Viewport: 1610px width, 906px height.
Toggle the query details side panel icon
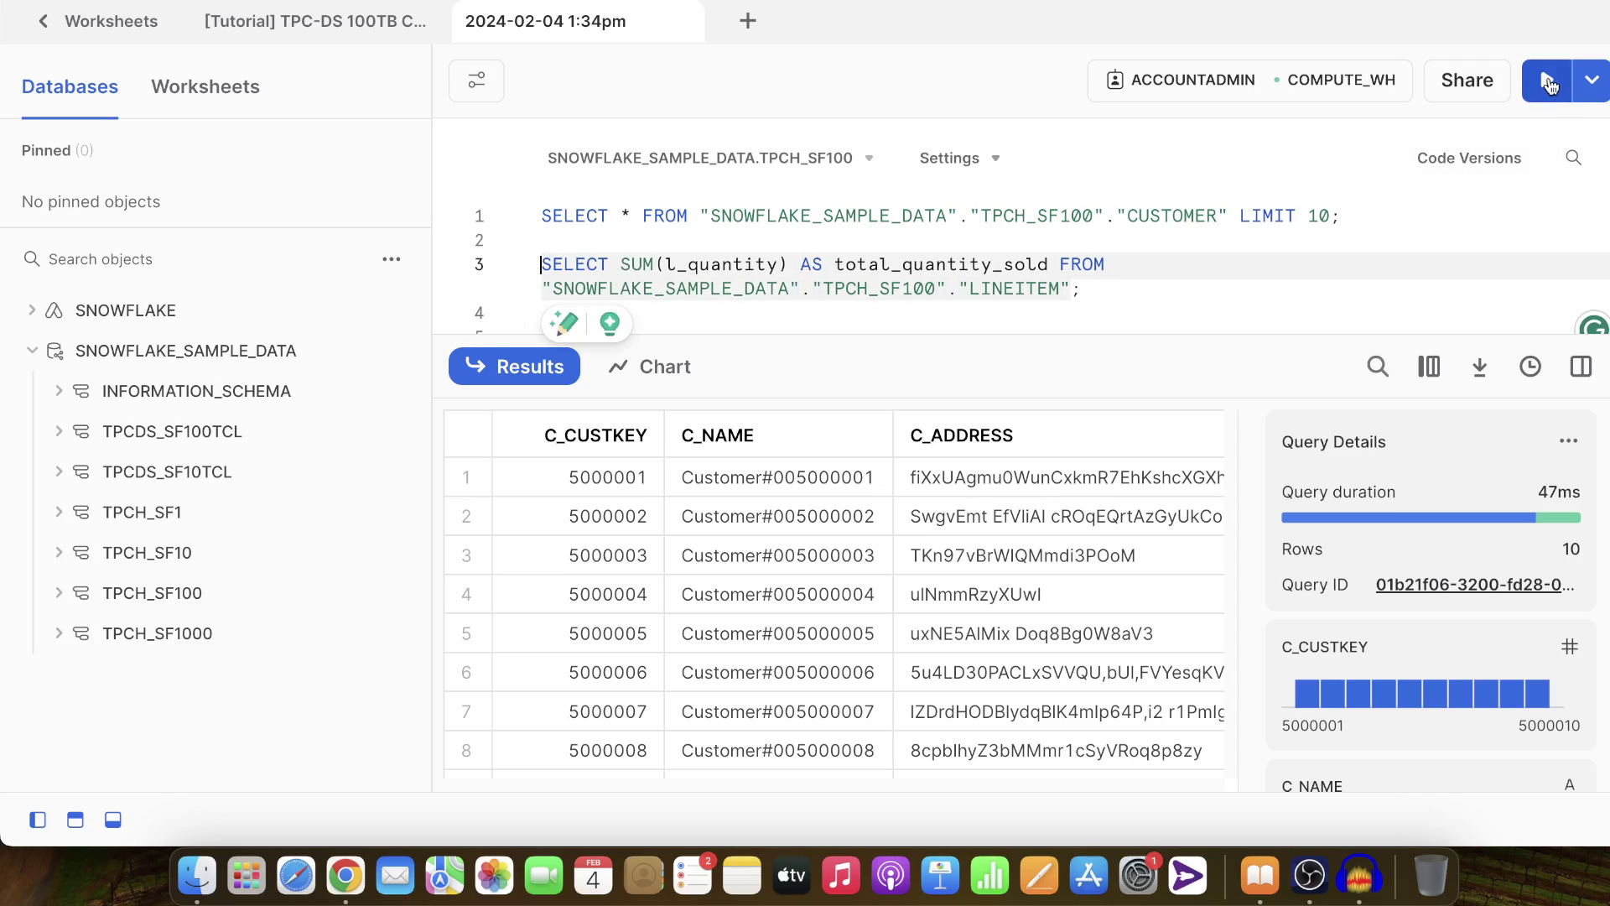tap(1581, 367)
